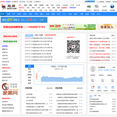
Task: Click 点此发布 beside 求购列表
Action: (50, 88)
